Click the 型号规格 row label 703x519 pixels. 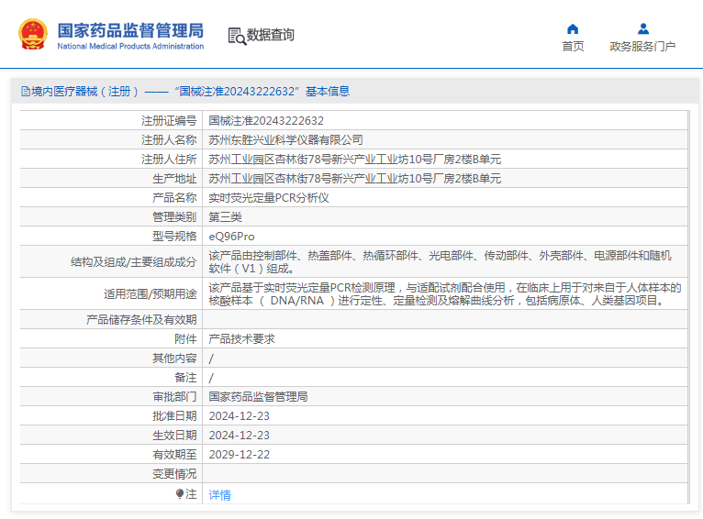coord(174,236)
